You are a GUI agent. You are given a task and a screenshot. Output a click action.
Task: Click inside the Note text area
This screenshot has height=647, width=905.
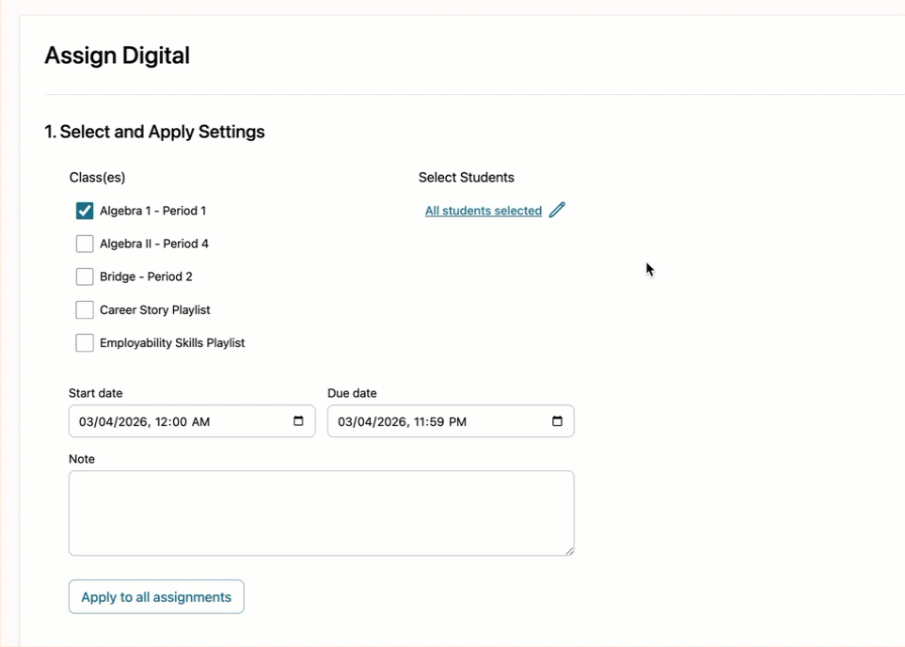(x=322, y=513)
